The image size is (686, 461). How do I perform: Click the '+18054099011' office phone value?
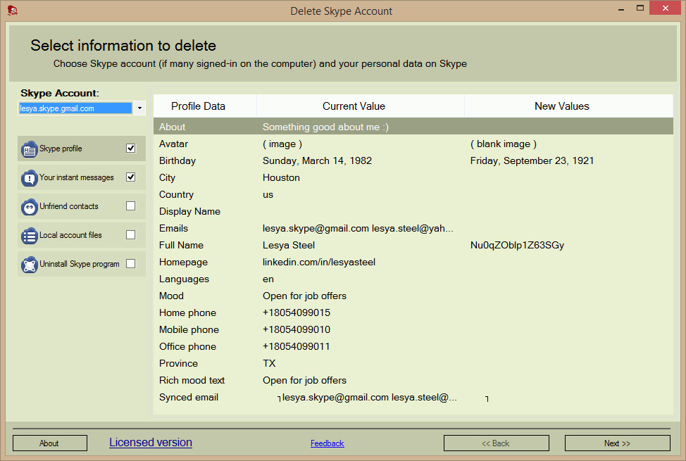297,347
